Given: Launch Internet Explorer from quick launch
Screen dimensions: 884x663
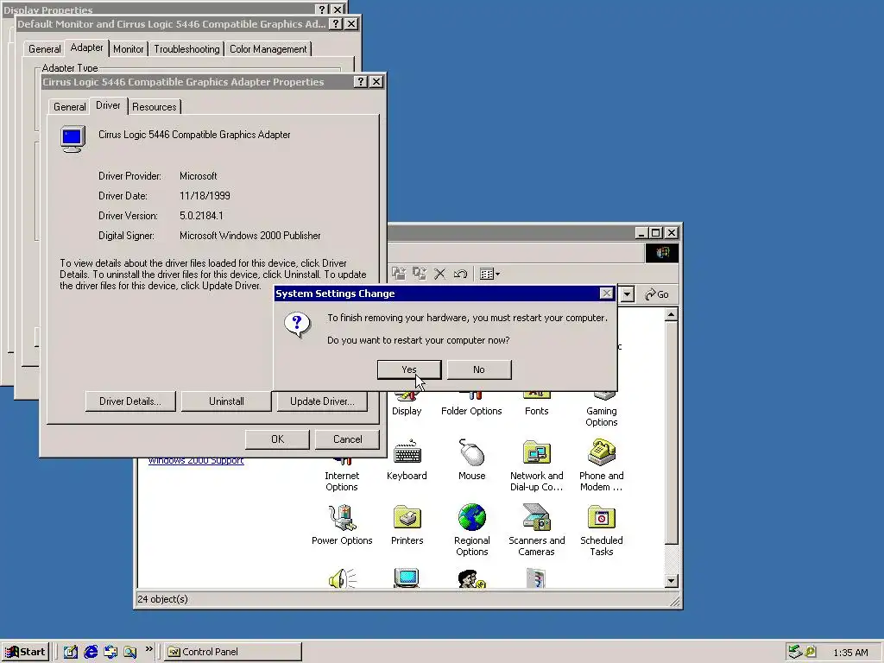Looking at the screenshot, I should (91, 652).
